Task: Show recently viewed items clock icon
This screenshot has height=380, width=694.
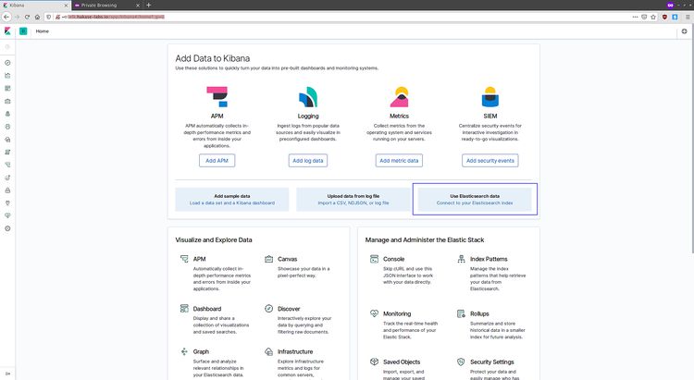Action: (x=7, y=47)
